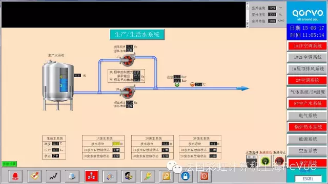Click the printer icon in bottom toolbar

pos(72,176)
